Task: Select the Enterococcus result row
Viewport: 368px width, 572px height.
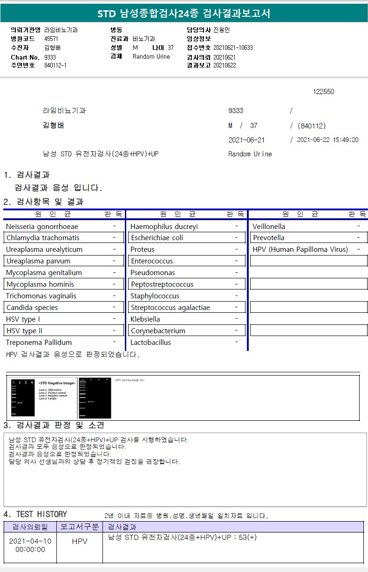Action: [187, 261]
